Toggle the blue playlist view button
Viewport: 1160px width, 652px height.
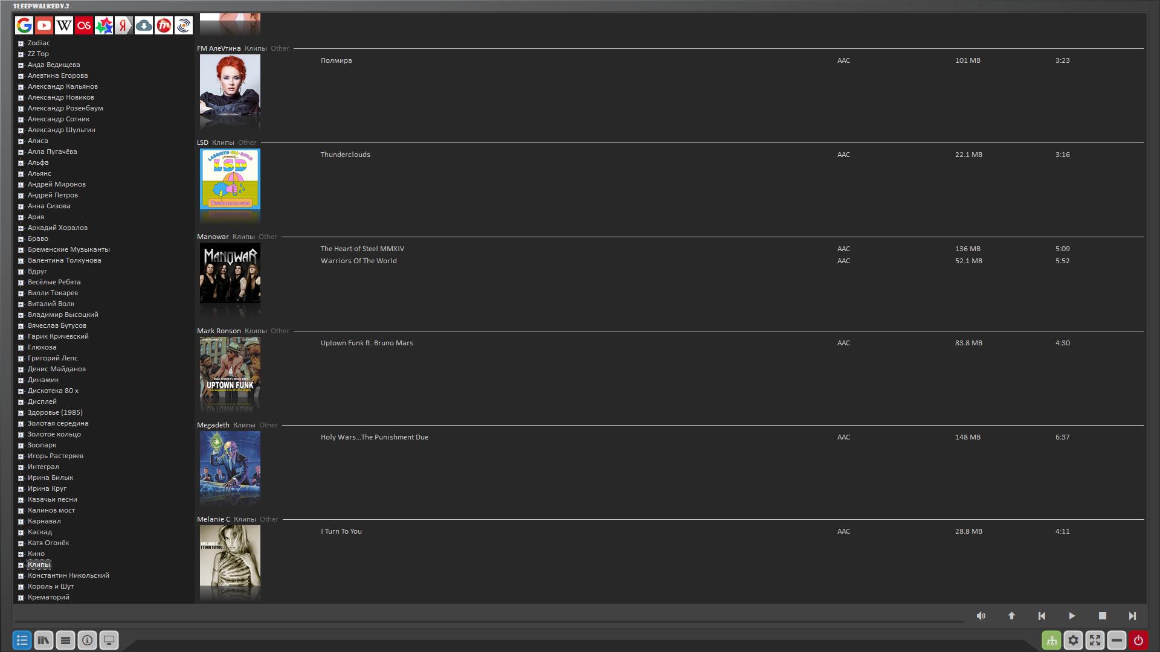(x=22, y=640)
